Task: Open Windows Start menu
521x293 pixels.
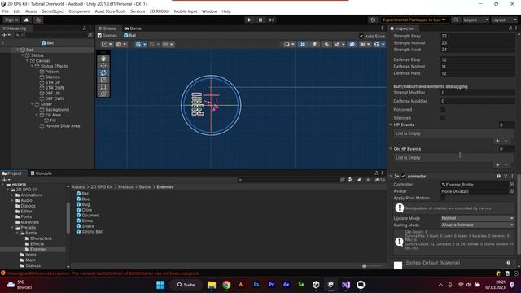Action: tap(160, 285)
